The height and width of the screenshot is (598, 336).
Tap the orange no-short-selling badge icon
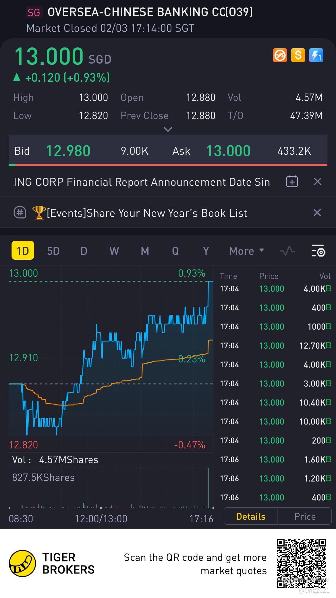click(280, 55)
